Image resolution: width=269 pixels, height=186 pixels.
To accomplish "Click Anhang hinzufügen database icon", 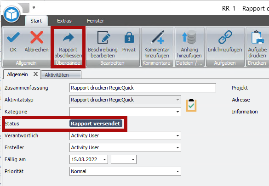I will (x=189, y=37).
